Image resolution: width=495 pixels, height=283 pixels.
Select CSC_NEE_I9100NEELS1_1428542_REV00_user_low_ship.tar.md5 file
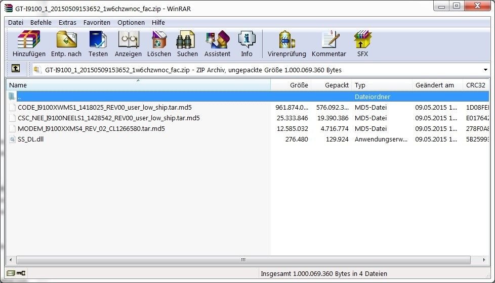[109, 118]
